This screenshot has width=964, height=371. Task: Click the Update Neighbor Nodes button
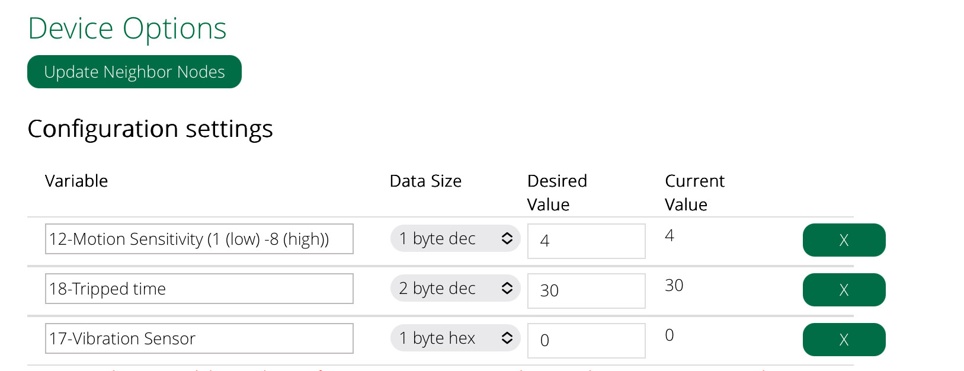[134, 72]
